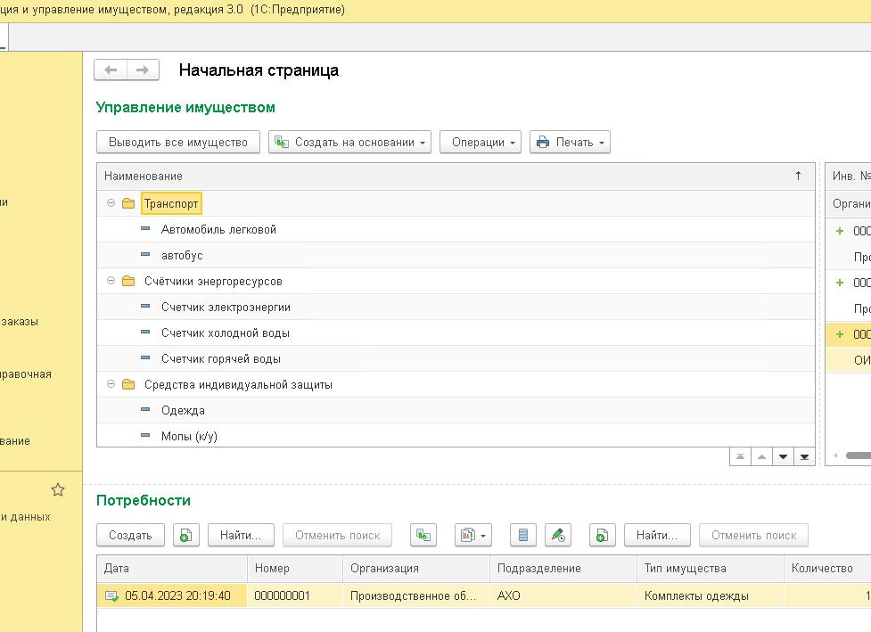Click the copy icon left of the second Найти... button
871x632 pixels.
tap(602, 536)
